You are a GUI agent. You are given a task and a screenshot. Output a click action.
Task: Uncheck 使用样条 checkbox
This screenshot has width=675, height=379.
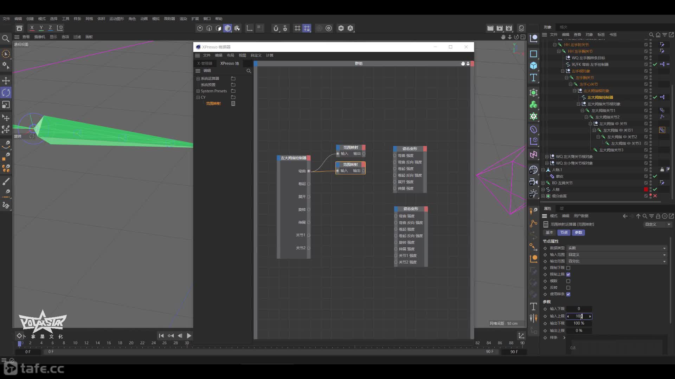pyautogui.click(x=568, y=294)
